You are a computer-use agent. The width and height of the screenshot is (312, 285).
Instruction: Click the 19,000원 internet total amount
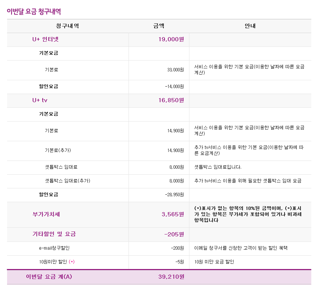171,39
